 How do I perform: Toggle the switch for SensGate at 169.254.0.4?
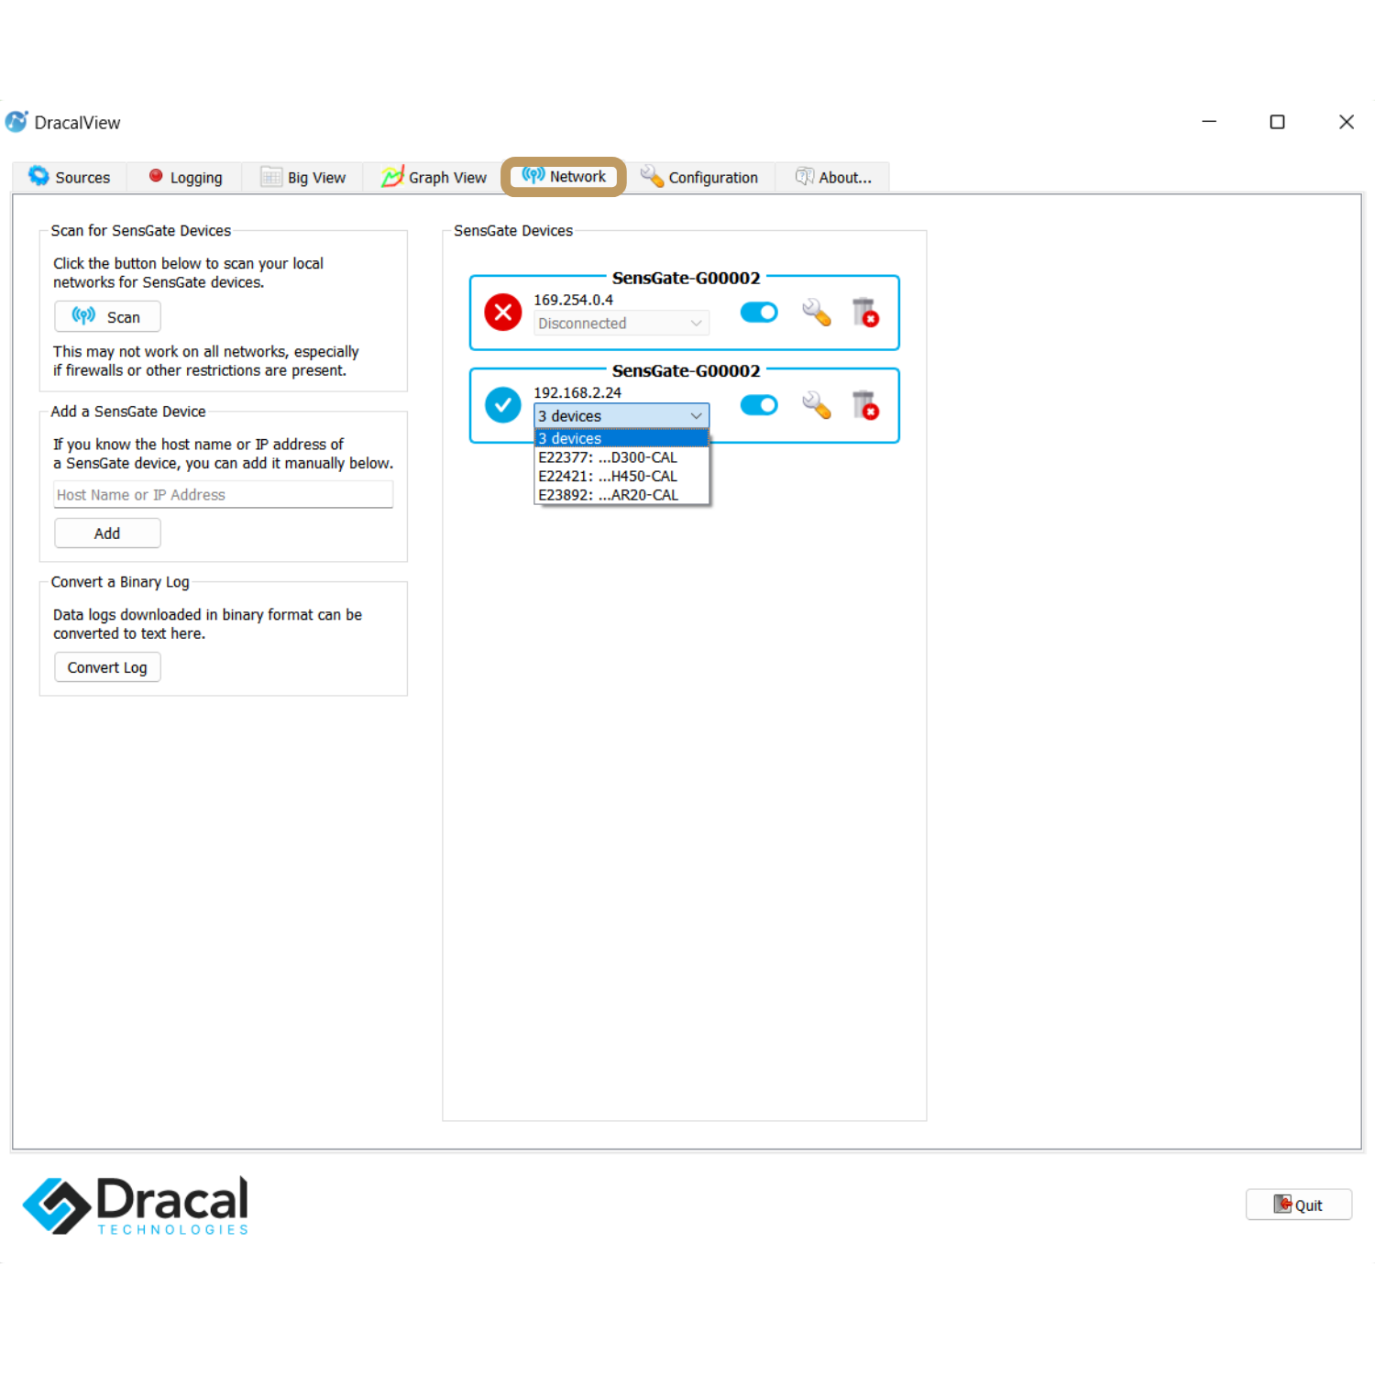coord(759,313)
